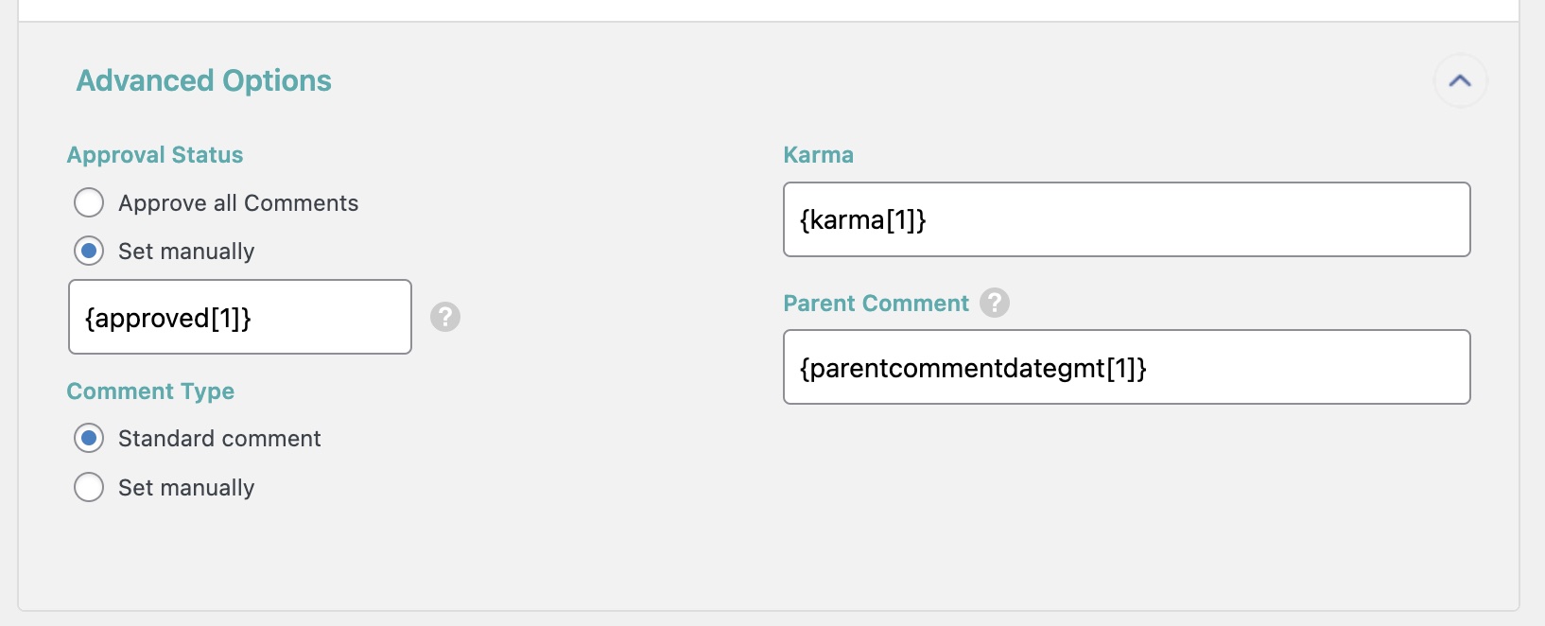
Task: Choose Set manually radio under Comment Type
Action: click(x=89, y=487)
